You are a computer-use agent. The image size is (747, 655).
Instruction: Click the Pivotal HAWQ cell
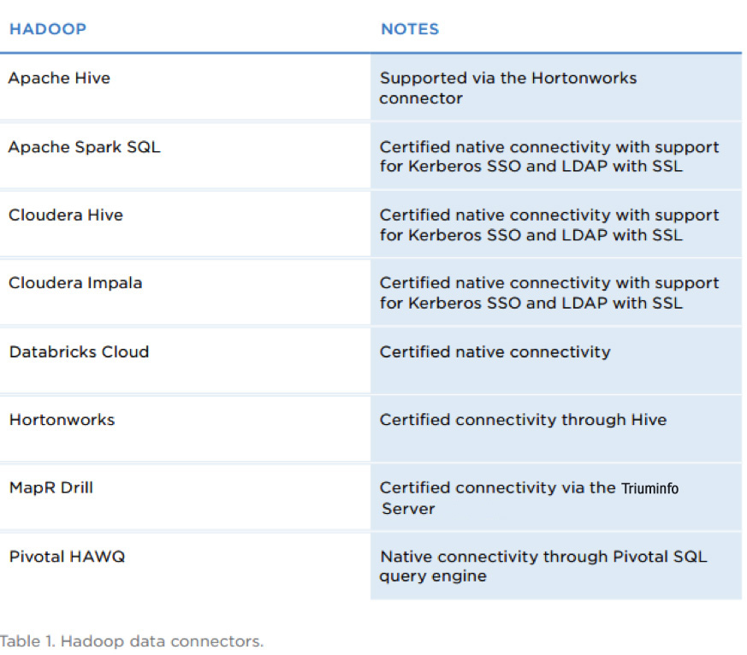coord(67,557)
